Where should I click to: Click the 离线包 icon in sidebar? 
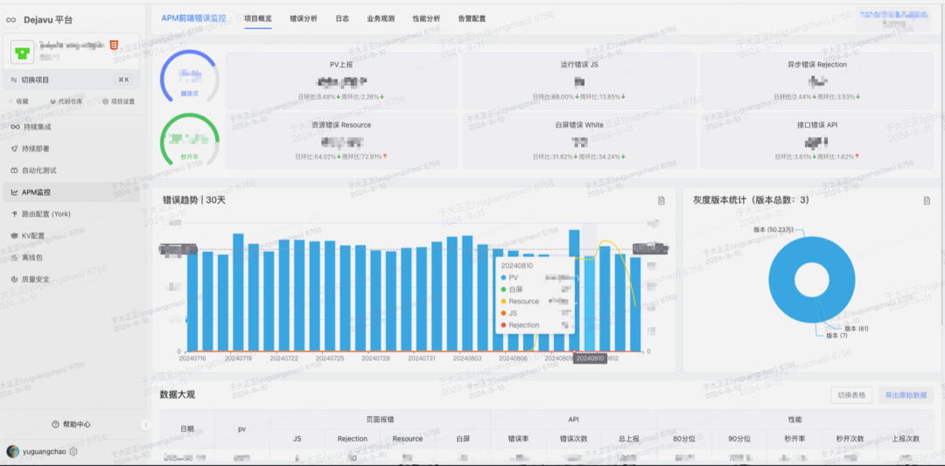tap(15, 258)
